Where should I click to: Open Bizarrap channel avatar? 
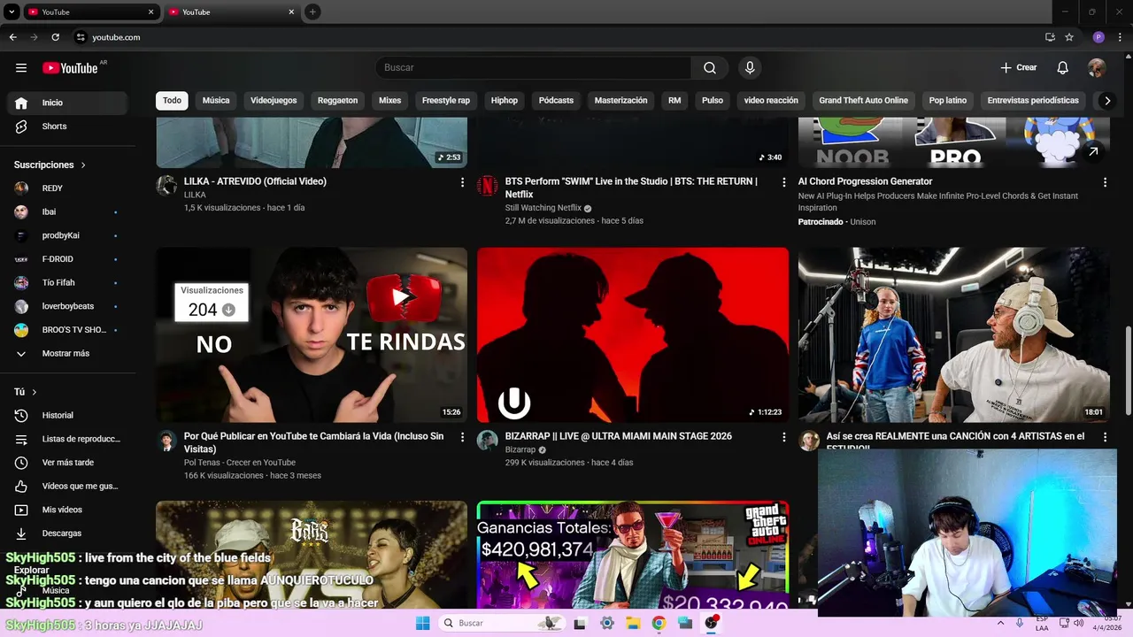488,441
